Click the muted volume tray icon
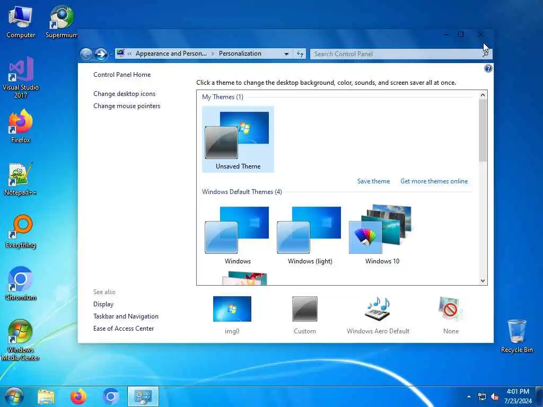The image size is (543, 407). 495,396
